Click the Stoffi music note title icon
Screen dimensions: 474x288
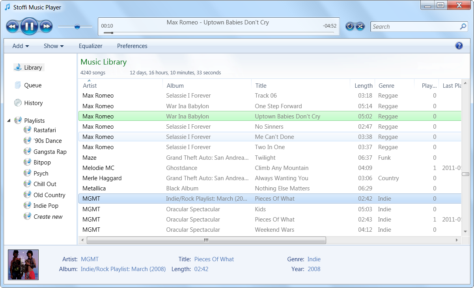point(7,7)
